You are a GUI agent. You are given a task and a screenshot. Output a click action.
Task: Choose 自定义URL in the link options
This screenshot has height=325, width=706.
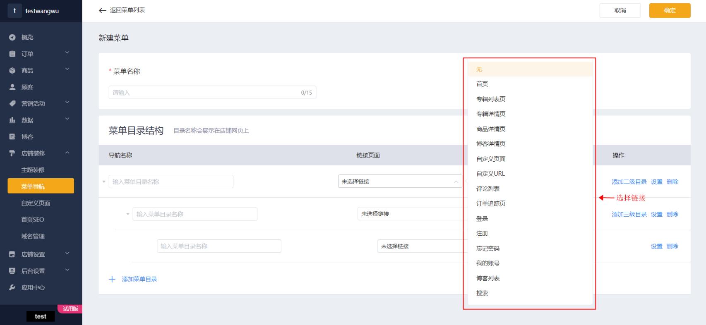[490, 174]
